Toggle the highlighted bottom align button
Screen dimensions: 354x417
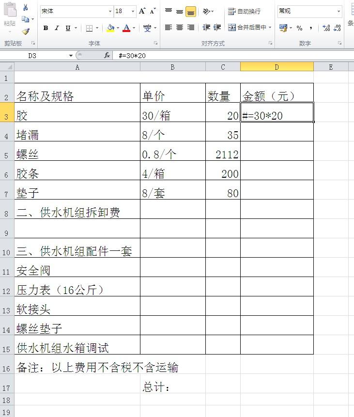pos(191,12)
